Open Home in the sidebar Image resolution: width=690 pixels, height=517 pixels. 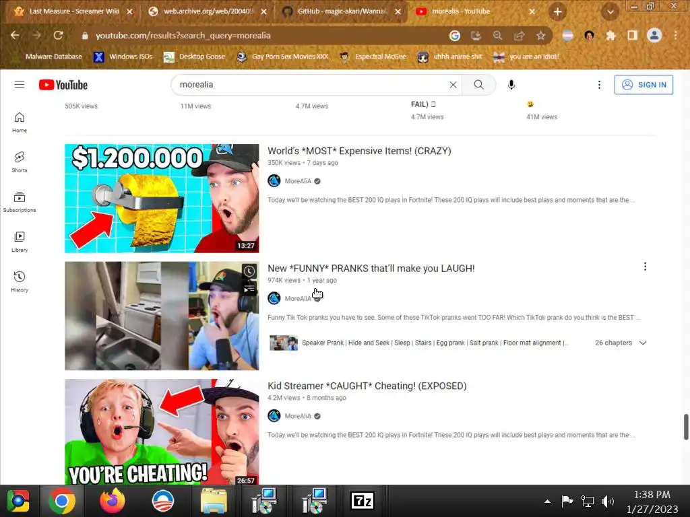coord(20,123)
